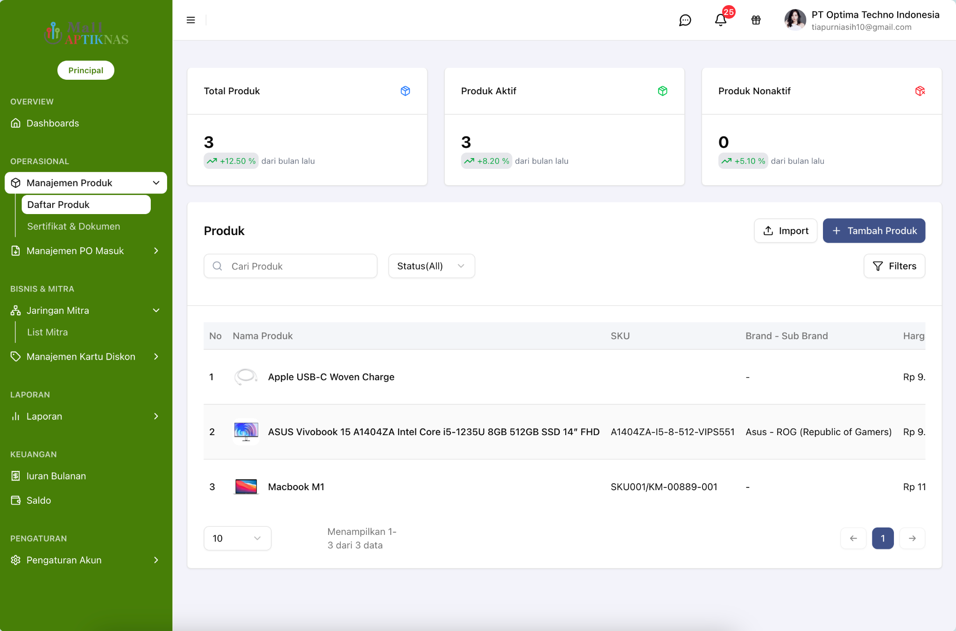
Task: Go to previous page arrow
Action: click(853, 538)
